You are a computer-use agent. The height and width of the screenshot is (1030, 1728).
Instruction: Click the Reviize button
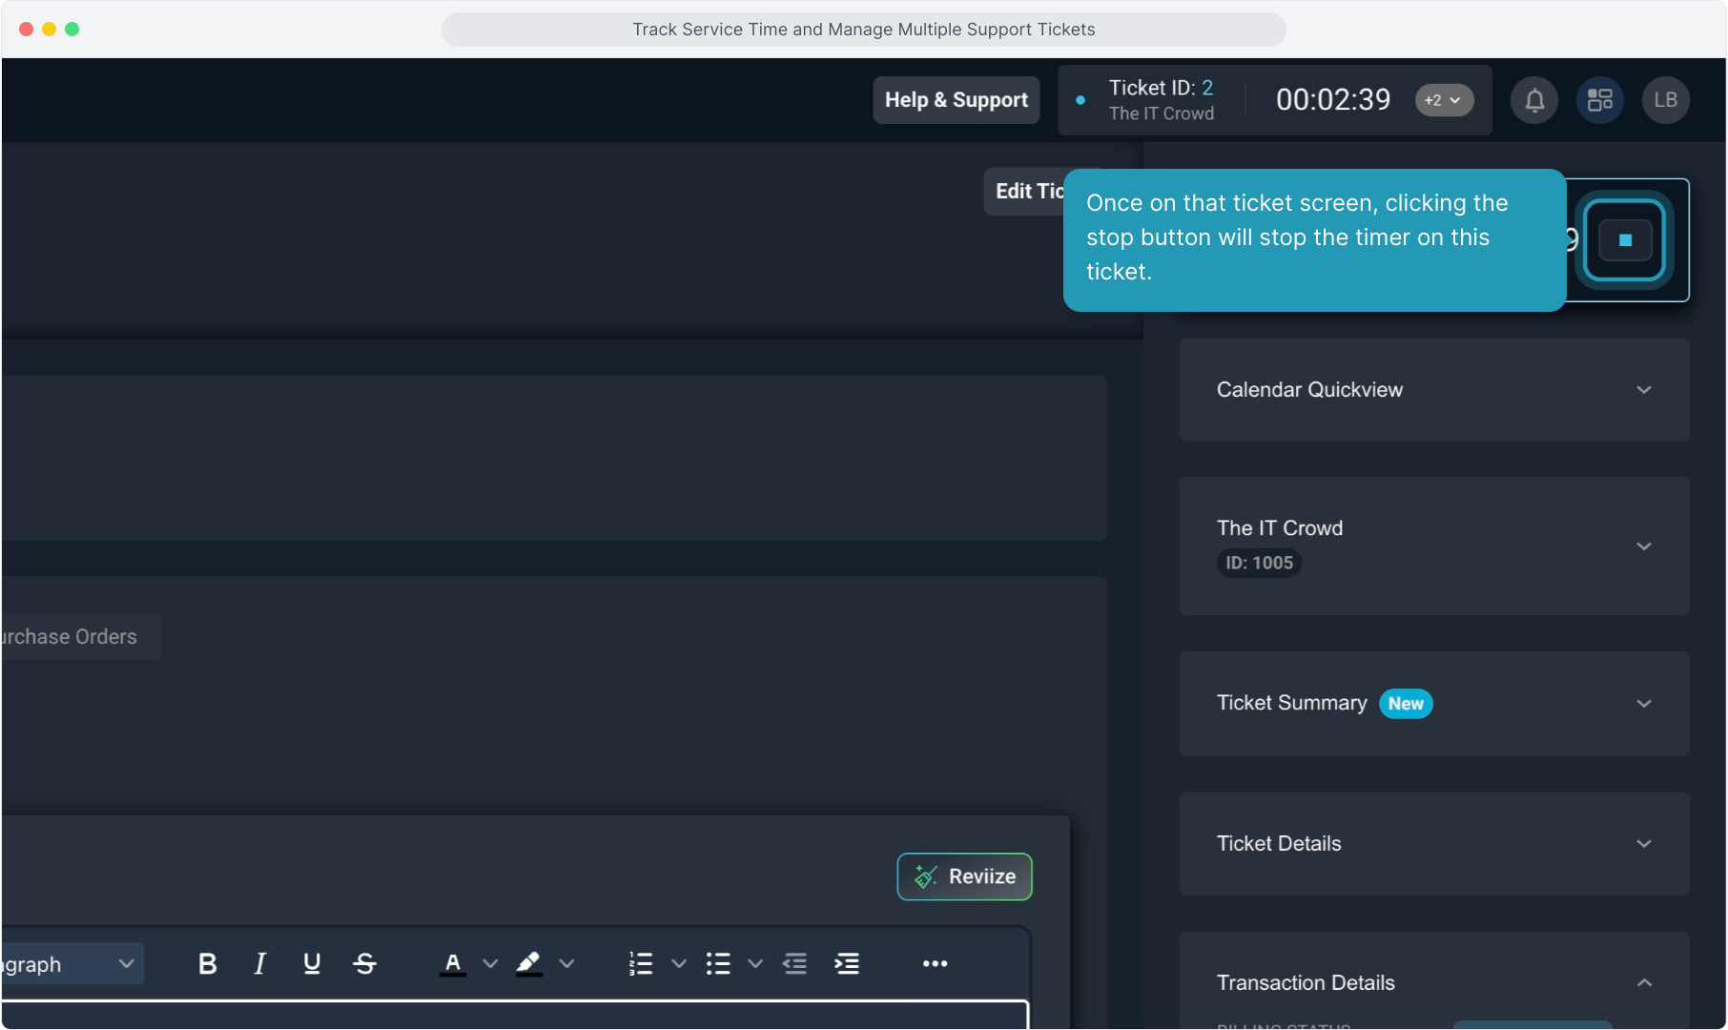point(964,876)
